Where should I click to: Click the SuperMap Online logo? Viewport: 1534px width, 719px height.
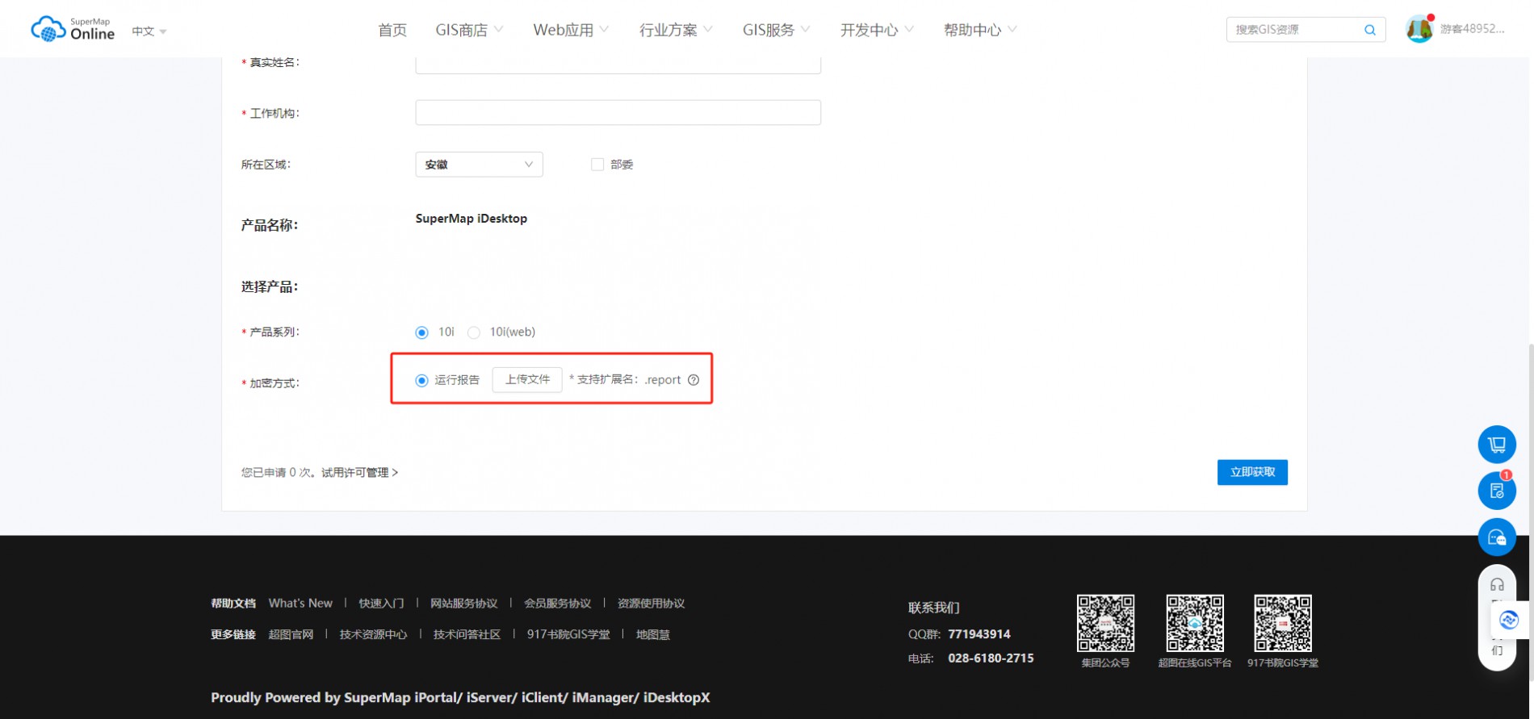tap(73, 29)
